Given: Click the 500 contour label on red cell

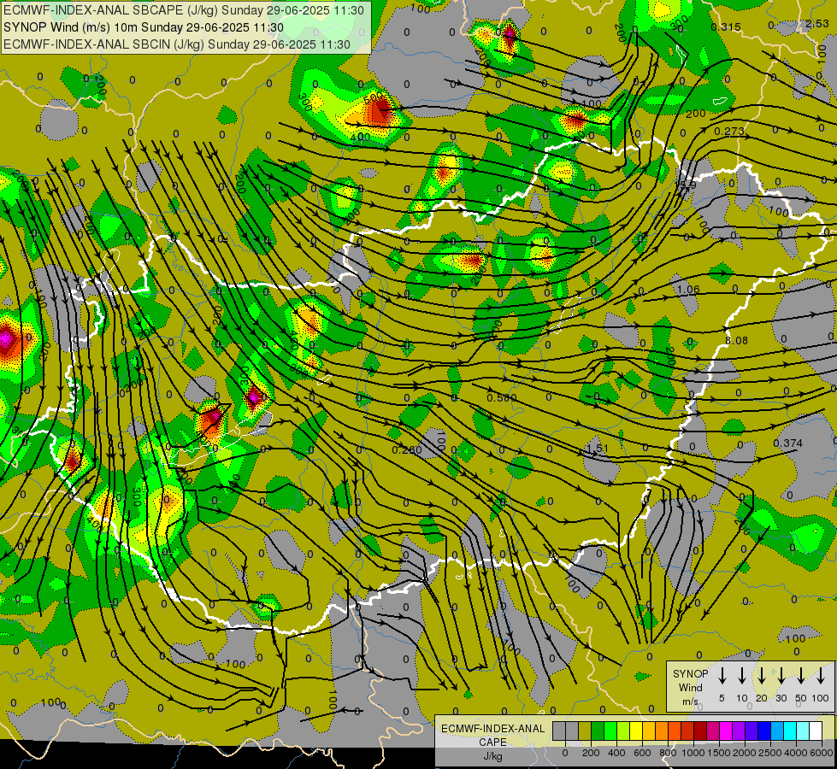Looking at the screenshot, I should pos(374,97).
